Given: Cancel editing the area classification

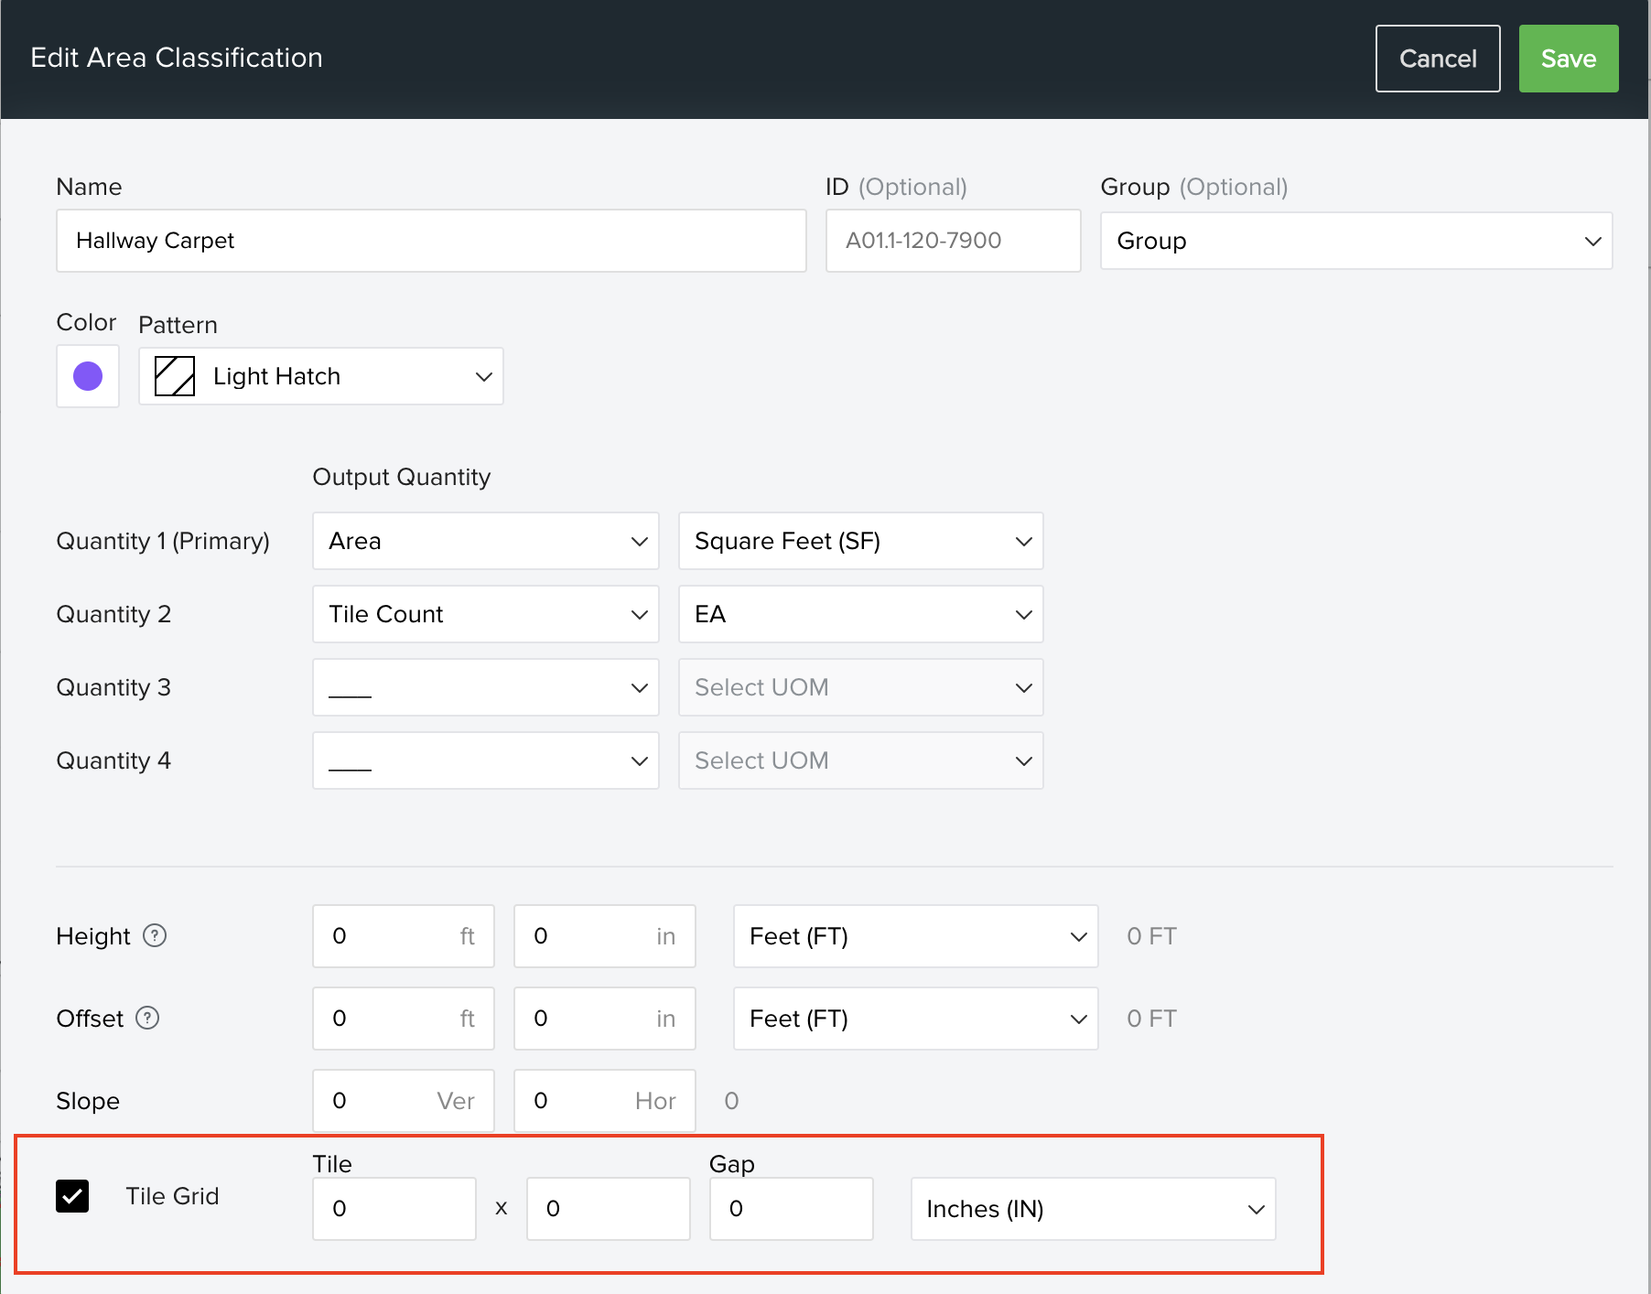Looking at the screenshot, I should [1437, 58].
